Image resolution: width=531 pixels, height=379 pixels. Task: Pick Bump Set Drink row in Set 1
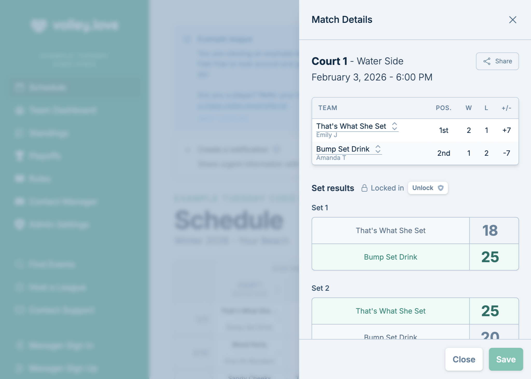[x=390, y=257]
